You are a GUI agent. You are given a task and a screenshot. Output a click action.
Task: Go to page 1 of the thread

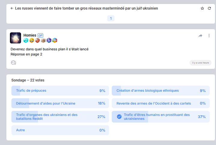111,19
